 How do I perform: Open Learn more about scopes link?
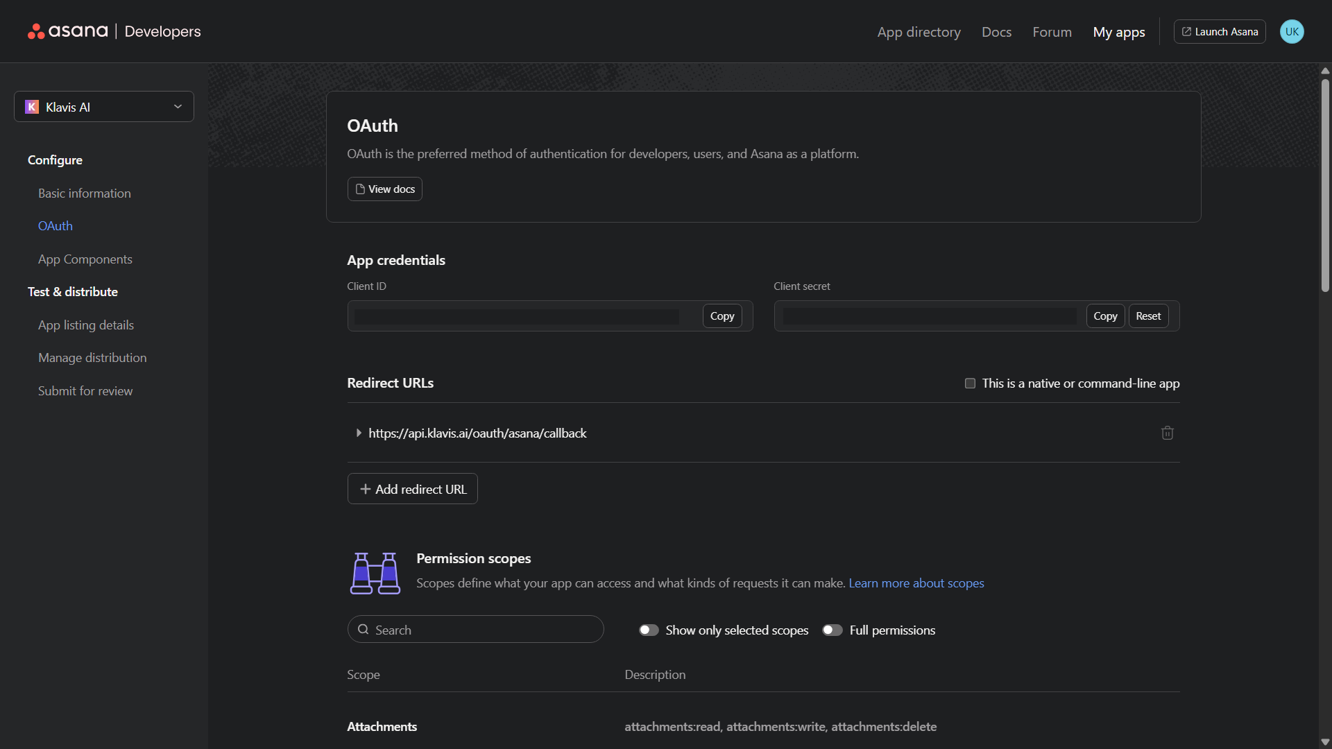[x=916, y=583]
